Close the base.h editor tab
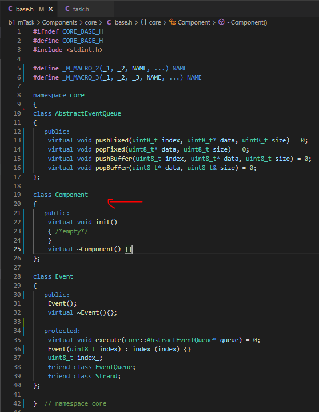 point(51,9)
